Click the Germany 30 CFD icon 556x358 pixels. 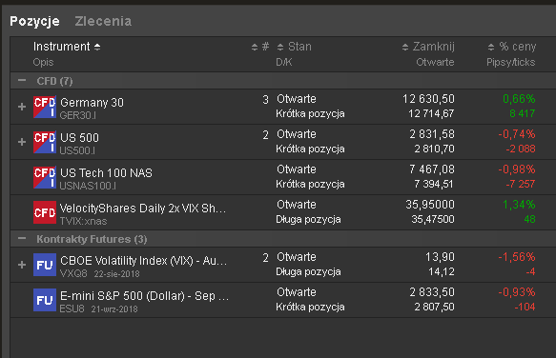(45, 107)
